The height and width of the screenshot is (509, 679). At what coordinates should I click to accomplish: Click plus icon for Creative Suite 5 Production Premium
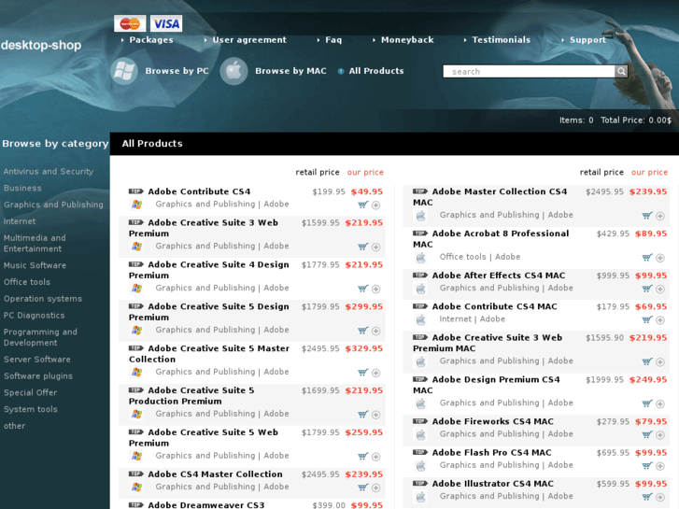tap(375, 415)
